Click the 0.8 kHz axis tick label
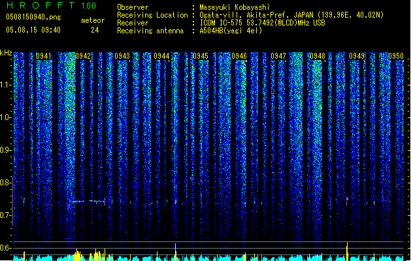Image resolution: width=411 pixels, height=261 pixels. [6, 183]
